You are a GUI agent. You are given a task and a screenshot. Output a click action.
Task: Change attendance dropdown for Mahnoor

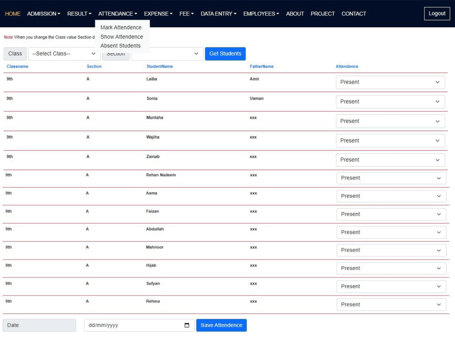coord(391,250)
